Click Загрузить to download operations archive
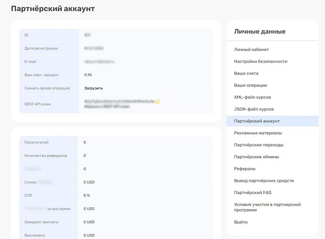Viewport: 325px width, 239px height. [x=93, y=88]
